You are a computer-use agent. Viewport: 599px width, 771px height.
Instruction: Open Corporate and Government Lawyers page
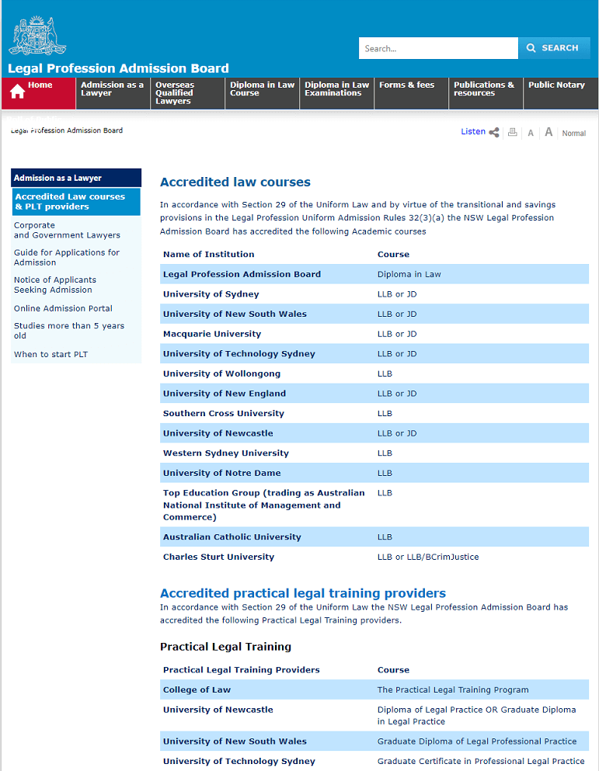pyautogui.click(x=67, y=230)
